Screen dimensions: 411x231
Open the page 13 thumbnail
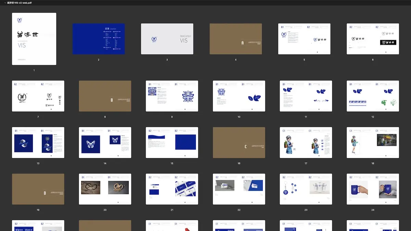tap(38, 142)
